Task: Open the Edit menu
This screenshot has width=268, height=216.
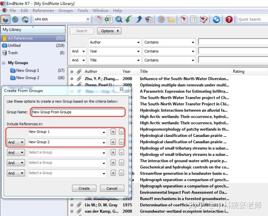Action: (24, 10)
